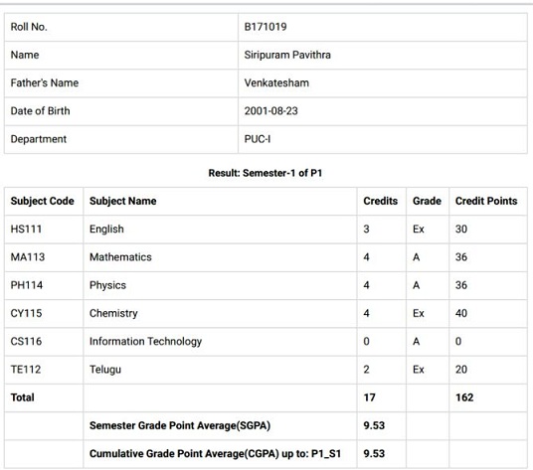Click the Subject Code column header

pos(42,201)
